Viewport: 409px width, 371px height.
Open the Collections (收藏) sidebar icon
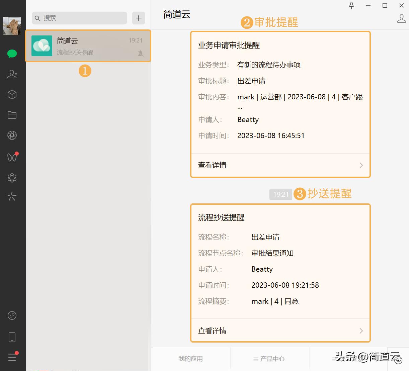(12, 95)
